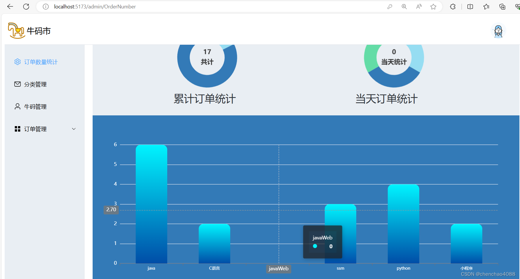Screen dimensions: 520x279
Task: Click the grid icon beside 订单管理
Action: (x=17, y=129)
